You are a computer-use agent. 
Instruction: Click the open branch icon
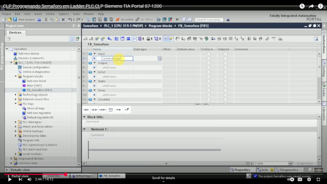[118, 110]
